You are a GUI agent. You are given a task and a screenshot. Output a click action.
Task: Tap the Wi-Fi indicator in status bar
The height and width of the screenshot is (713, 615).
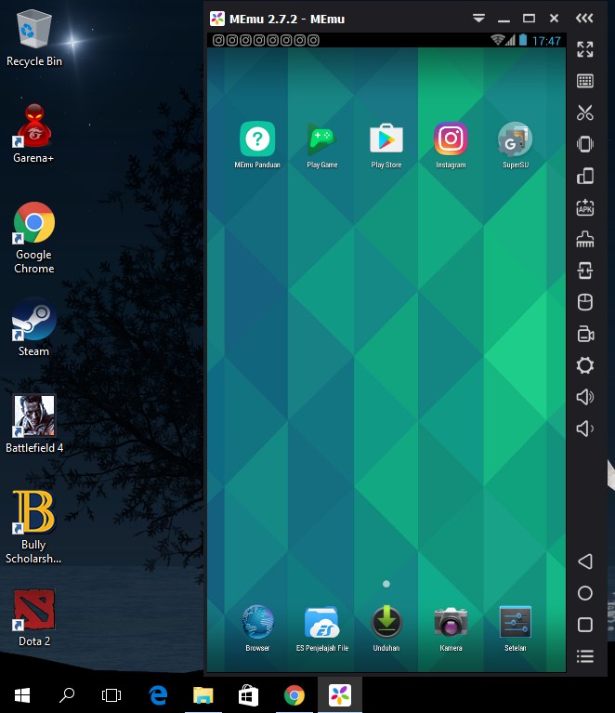pos(497,41)
